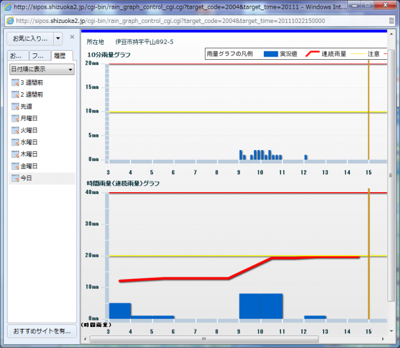Click the IE logo in the window title bar
This screenshot has width=400, height=348.
tap(8, 7)
